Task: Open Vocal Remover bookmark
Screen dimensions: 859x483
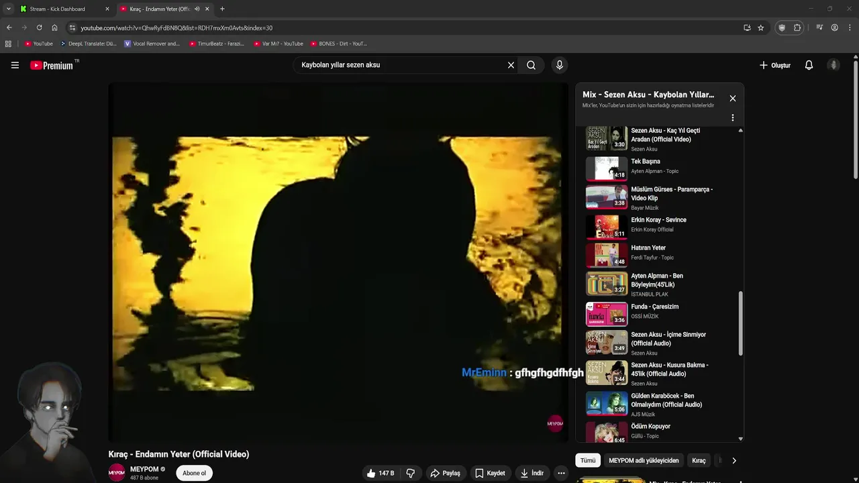Action: pos(152,44)
